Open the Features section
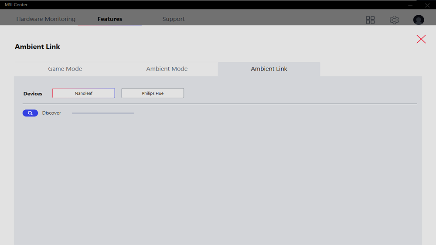 click(110, 19)
